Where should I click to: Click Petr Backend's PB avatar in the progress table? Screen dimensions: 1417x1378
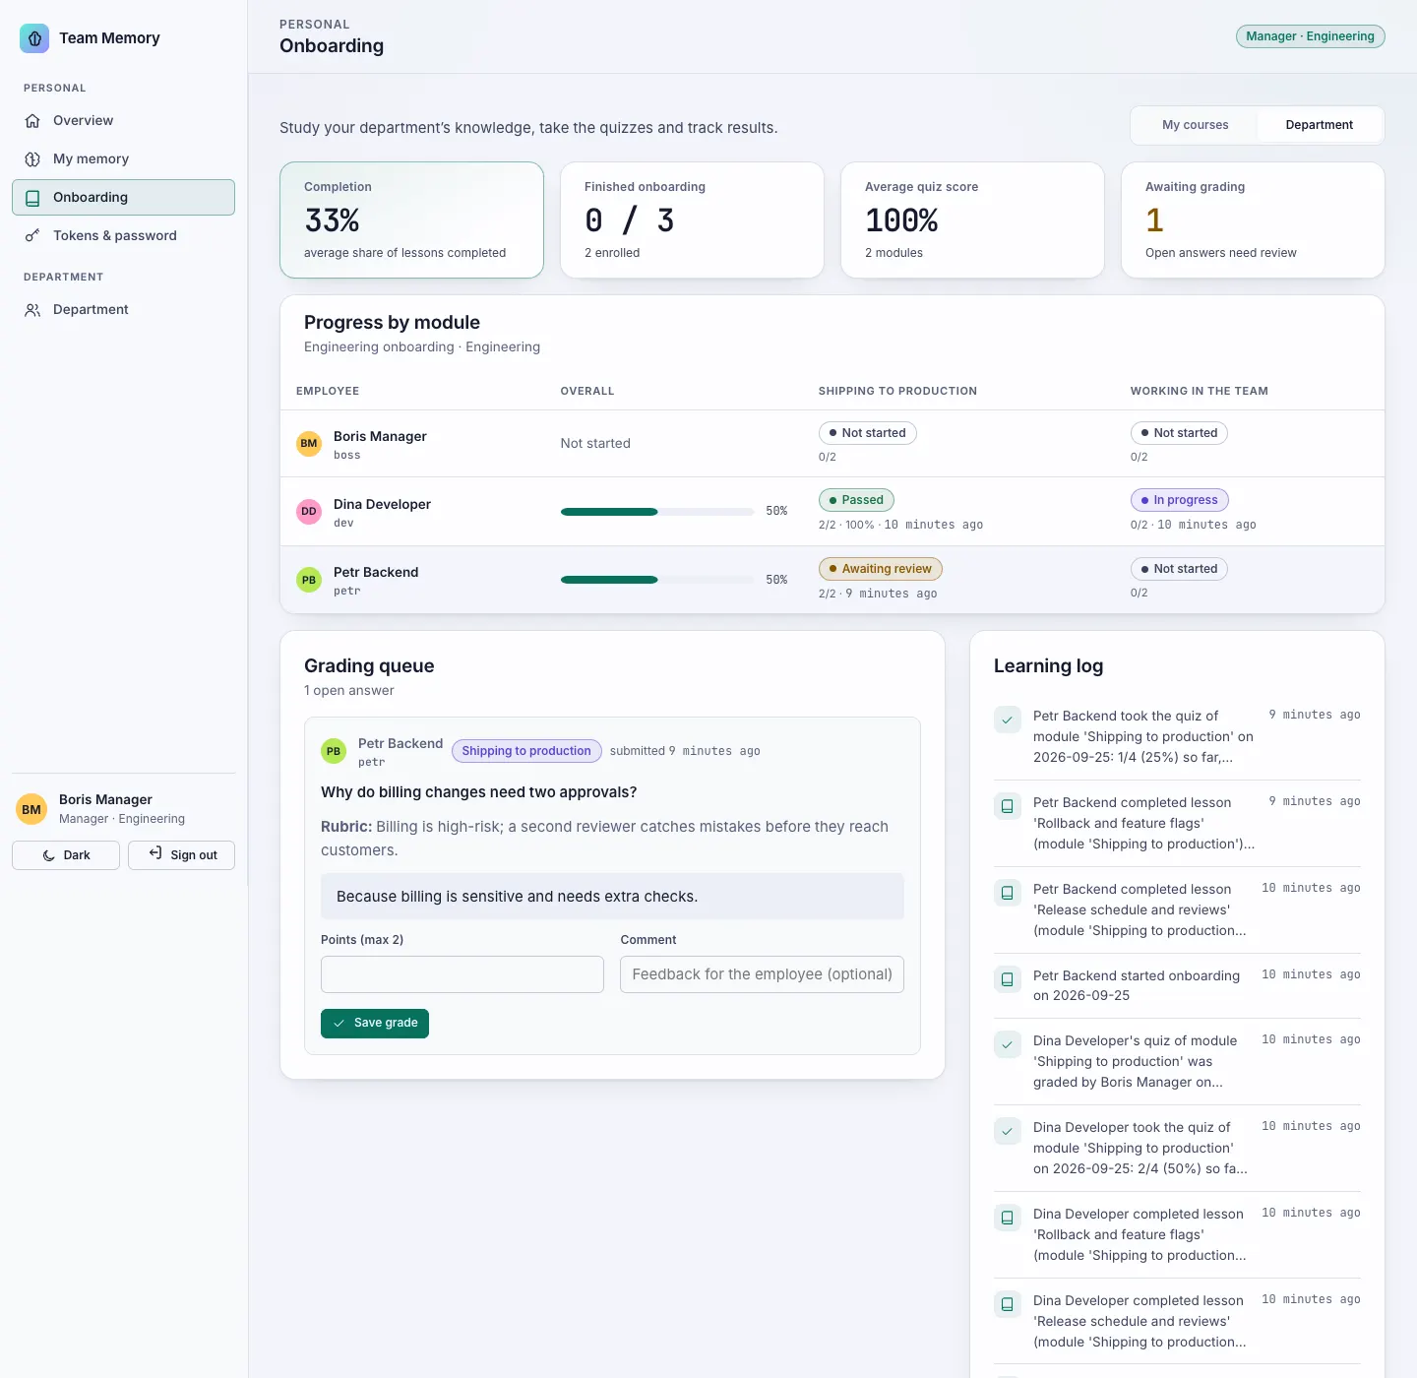309,580
